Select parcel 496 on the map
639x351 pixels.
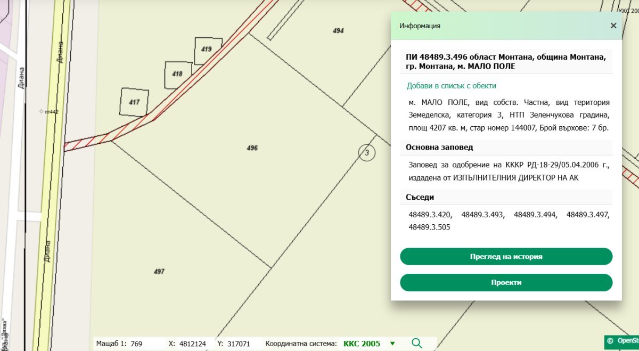point(252,148)
